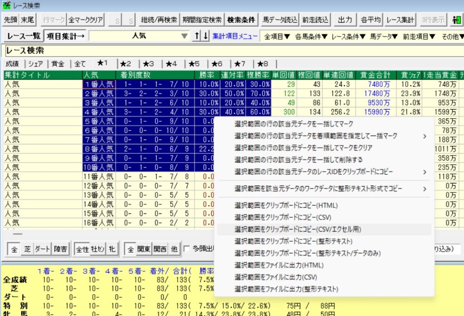The image size is (464, 316).
Task: Choose 一括して削除する menu item
Action: 324,160
